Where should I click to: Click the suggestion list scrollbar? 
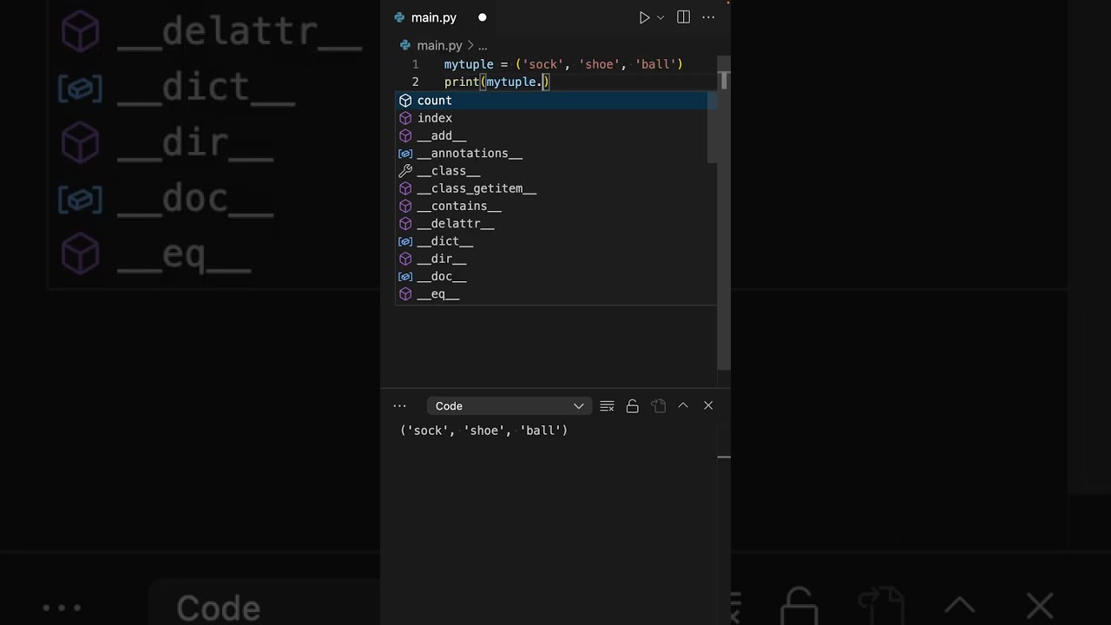[x=712, y=128]
